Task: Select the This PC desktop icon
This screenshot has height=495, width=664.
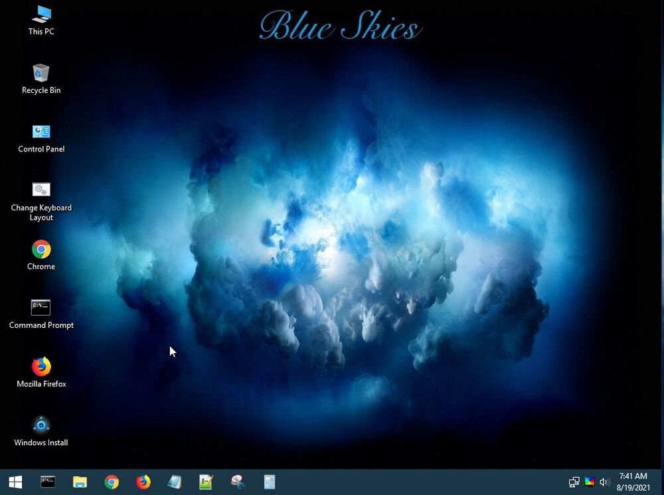Action: pos(41,21)
